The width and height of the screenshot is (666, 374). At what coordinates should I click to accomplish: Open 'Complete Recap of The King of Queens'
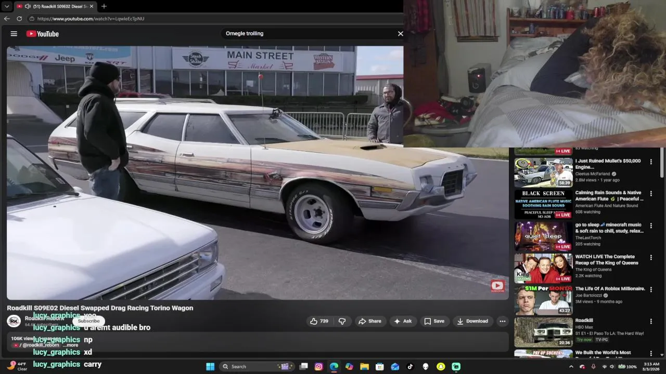click(x=607, y=260)
